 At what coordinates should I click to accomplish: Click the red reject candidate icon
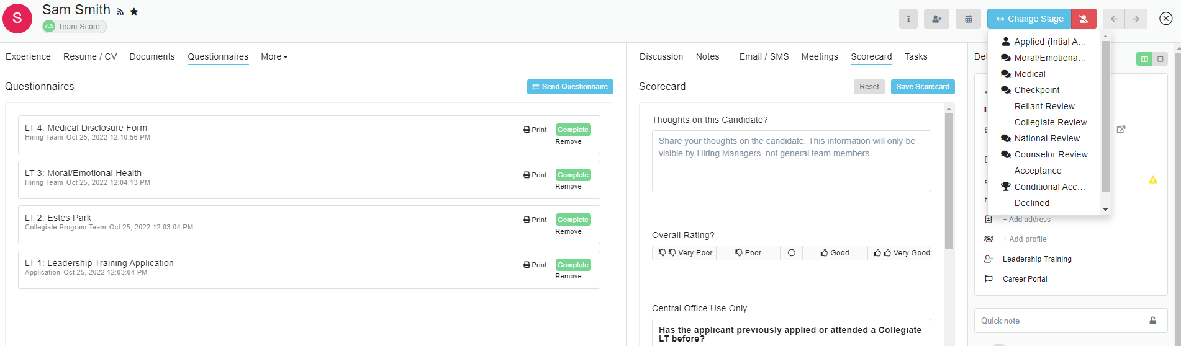(1084, 19)
